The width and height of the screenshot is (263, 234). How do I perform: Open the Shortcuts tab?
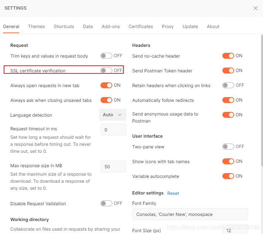tap(64, 27)
